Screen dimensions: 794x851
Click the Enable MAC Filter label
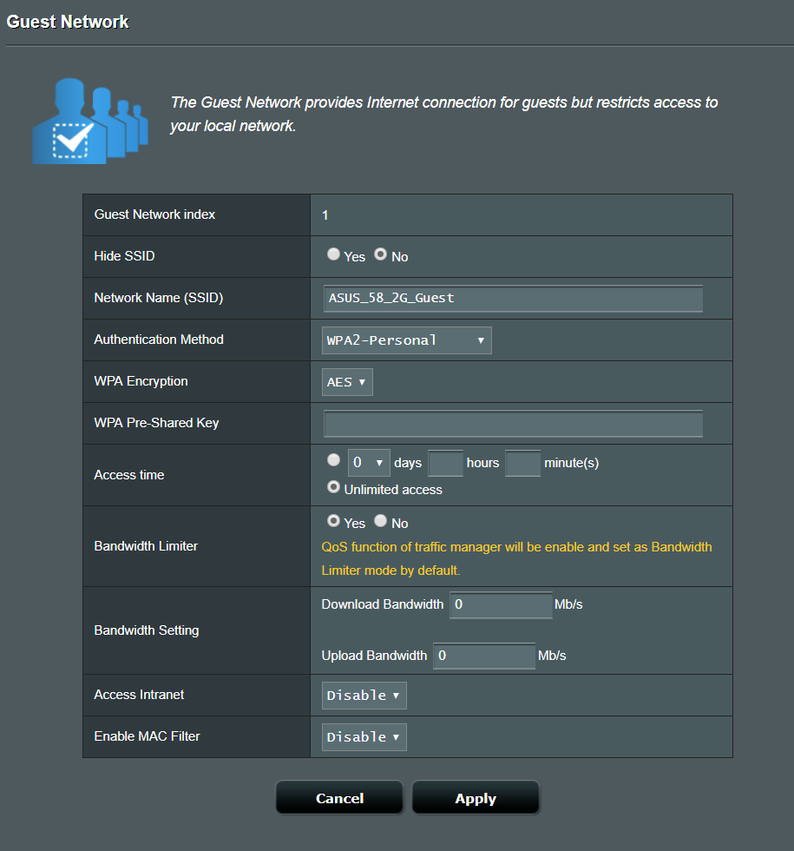tap(147, 736)
